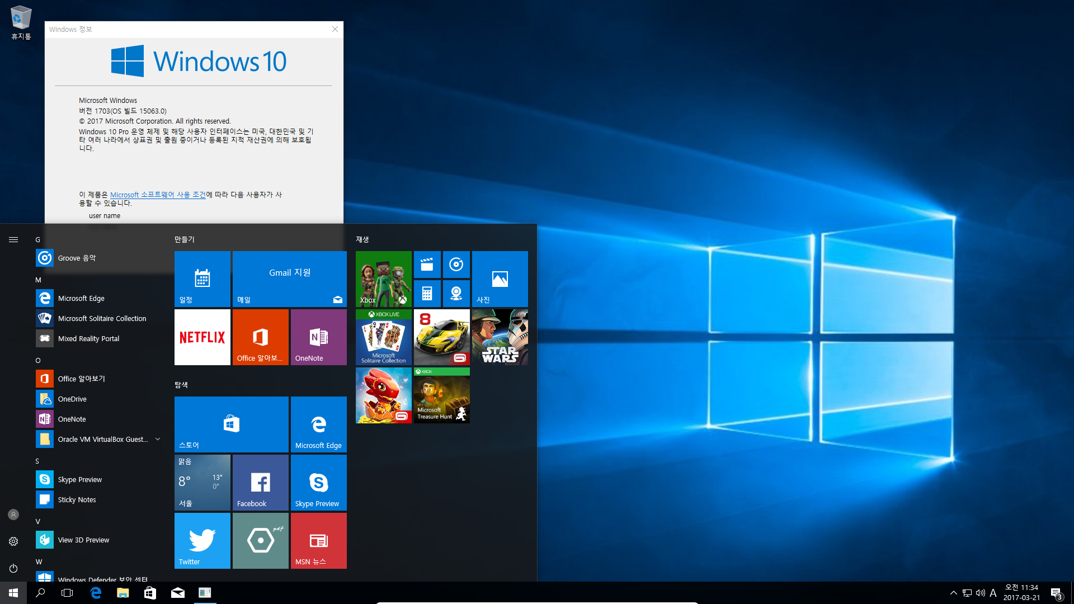1074x604 pixels.
Task: Open the 서울 weather tile
Action: [202, 483]
